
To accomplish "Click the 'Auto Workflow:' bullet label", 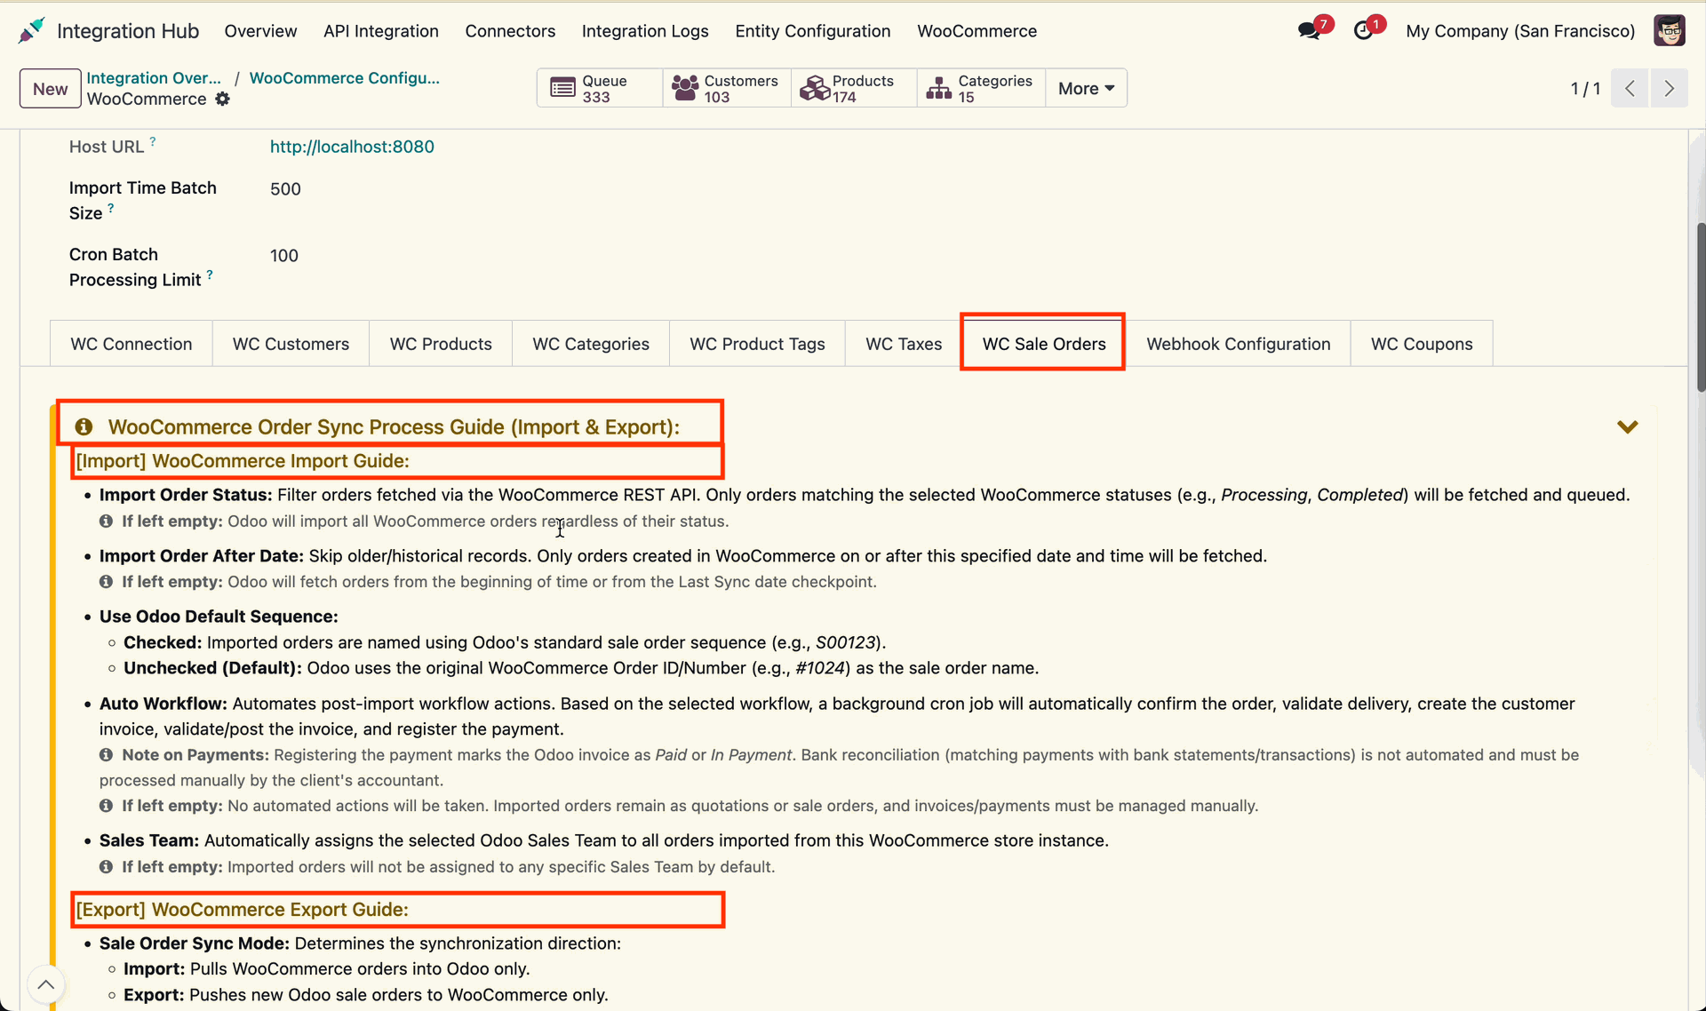I will 163,704.
